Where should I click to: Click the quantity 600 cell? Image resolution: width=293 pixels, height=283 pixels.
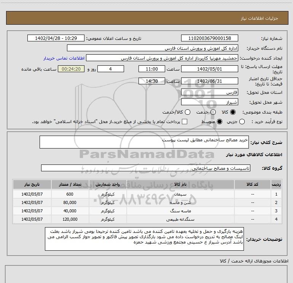70,194
